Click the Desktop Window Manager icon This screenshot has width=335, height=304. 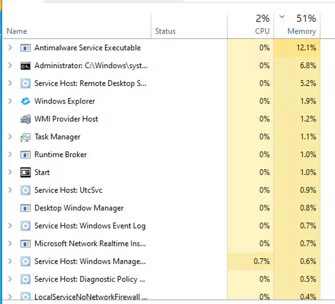pyautogui.click(x=25, y=208)
